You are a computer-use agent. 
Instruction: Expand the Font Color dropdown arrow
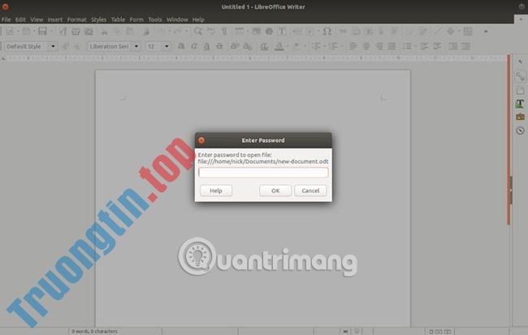[x=288, y=46]
